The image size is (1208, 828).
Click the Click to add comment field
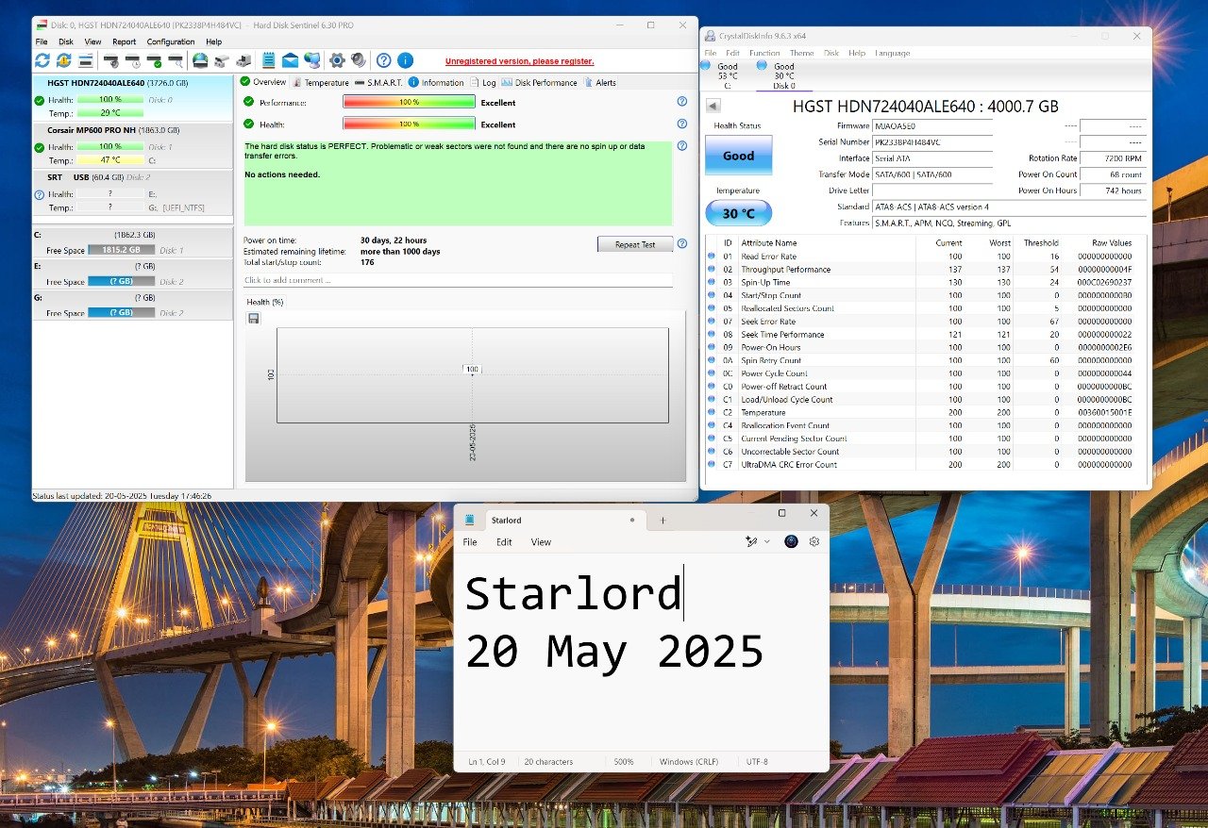coord(458,280)
